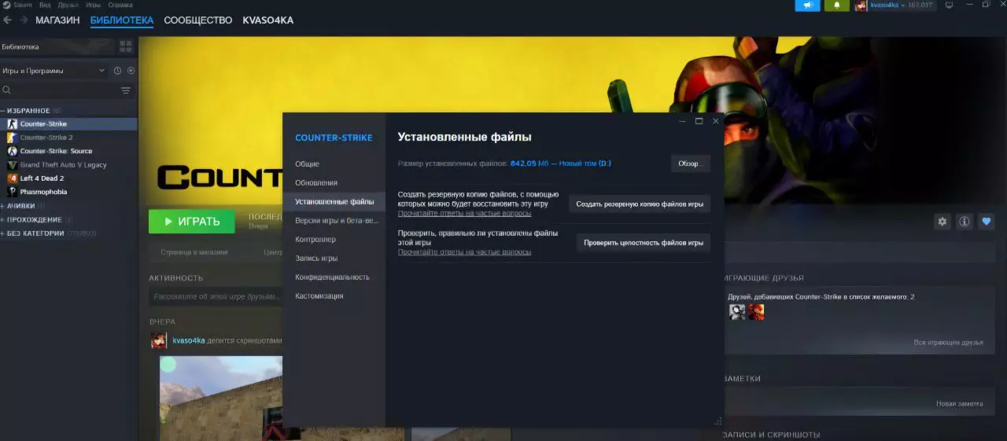Open Все играющие друзья link
Viewport: 1007px width, 441px height.
948,343
